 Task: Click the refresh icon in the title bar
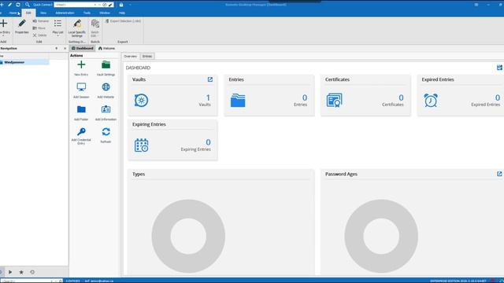[x=18, y=5]
